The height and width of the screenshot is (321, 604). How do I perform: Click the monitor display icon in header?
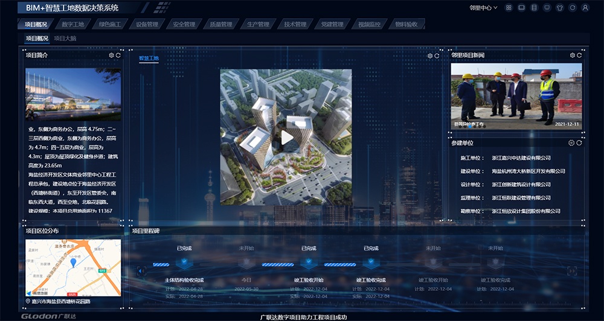tap(547, 8)
